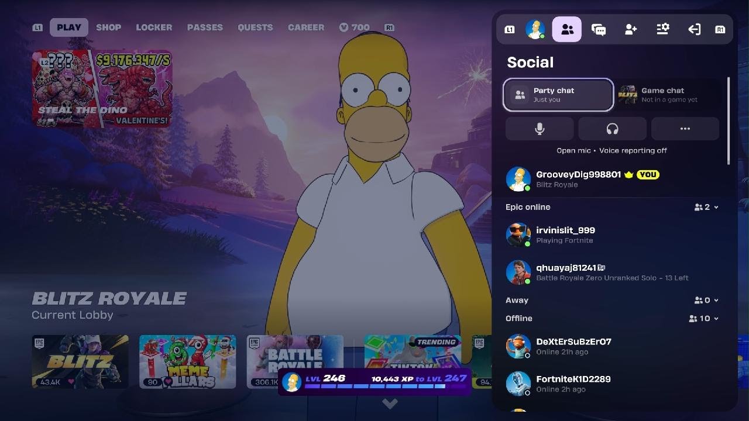
Task: Open the CAREER tab
Action: 306,27
